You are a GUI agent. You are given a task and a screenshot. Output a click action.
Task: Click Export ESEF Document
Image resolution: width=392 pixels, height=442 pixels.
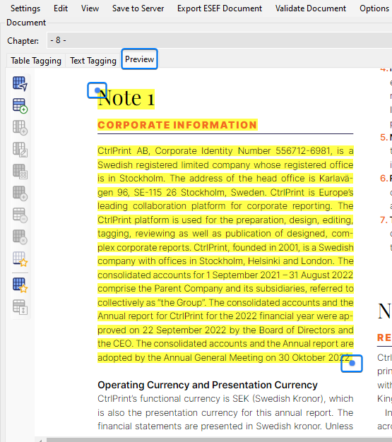click(x=220, y=8)
